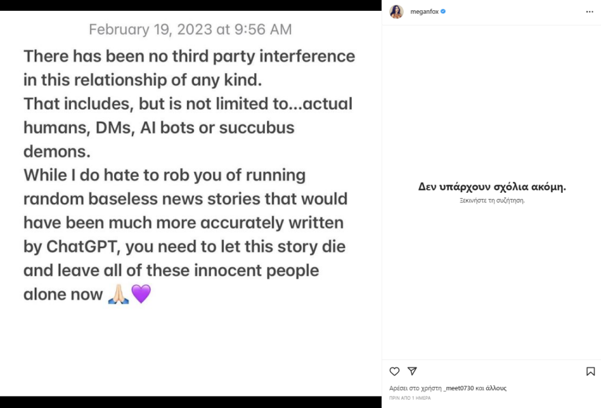Click the "Αρέσει στο χρήστη" likes text
Screen dimensions: 601x408
415,388
